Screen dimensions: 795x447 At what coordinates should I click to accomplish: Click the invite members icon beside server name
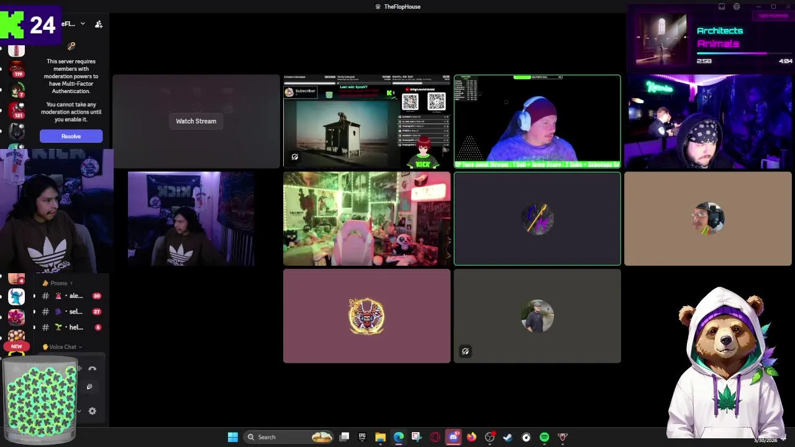98,24
